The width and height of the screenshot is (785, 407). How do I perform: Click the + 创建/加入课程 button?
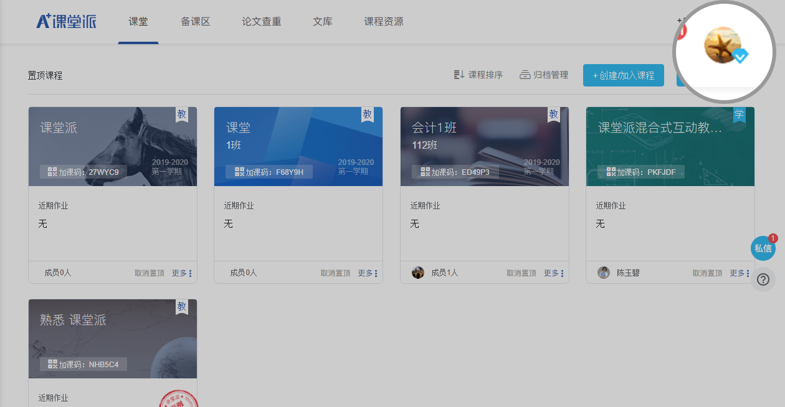(624, 75)
